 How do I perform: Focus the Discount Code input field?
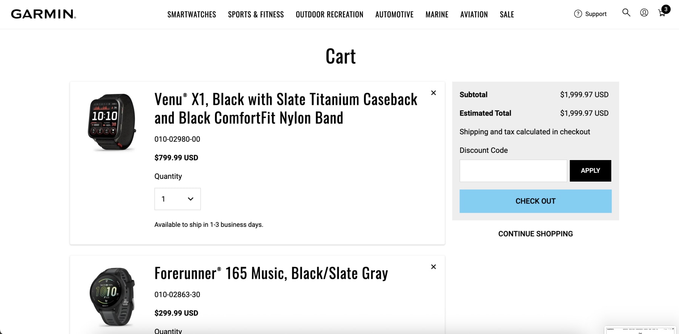tap(513, 171)
